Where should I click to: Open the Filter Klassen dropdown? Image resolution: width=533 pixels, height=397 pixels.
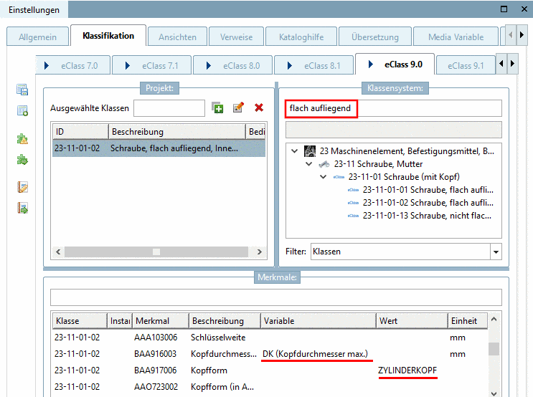[x=496, y=252]
